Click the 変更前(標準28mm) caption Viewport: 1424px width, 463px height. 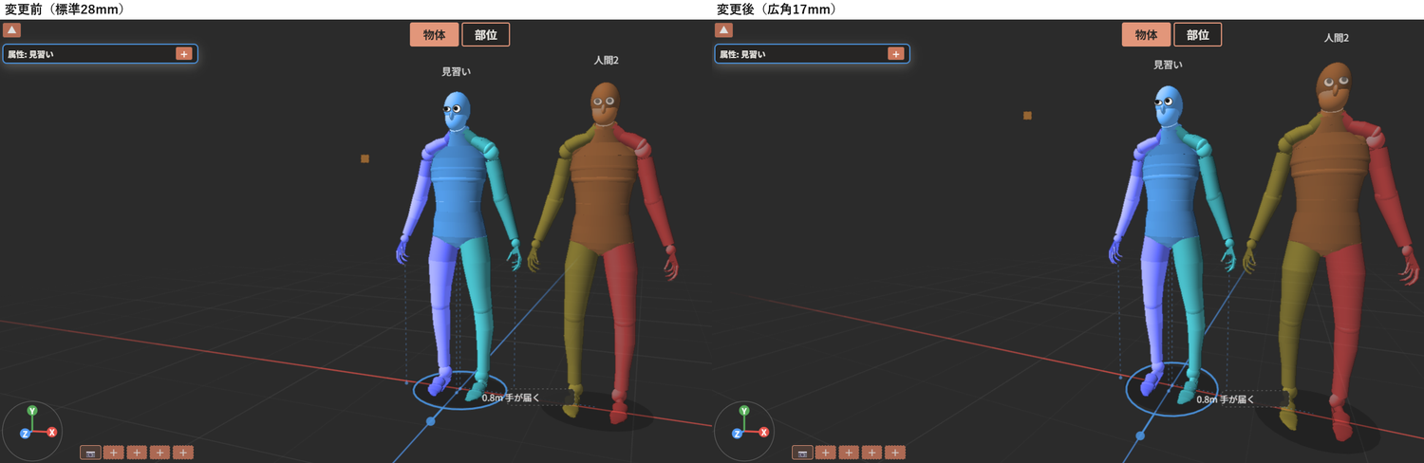[66, 9]
